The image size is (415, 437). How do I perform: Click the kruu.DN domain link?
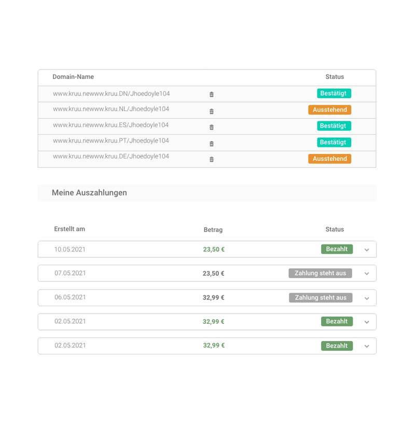click(x=111, y=94)
